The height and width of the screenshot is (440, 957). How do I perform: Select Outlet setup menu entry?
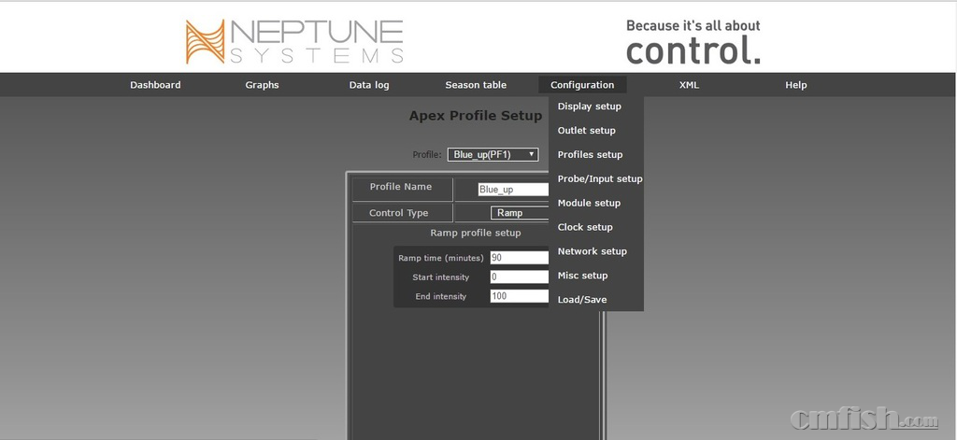tap(586, 131)
